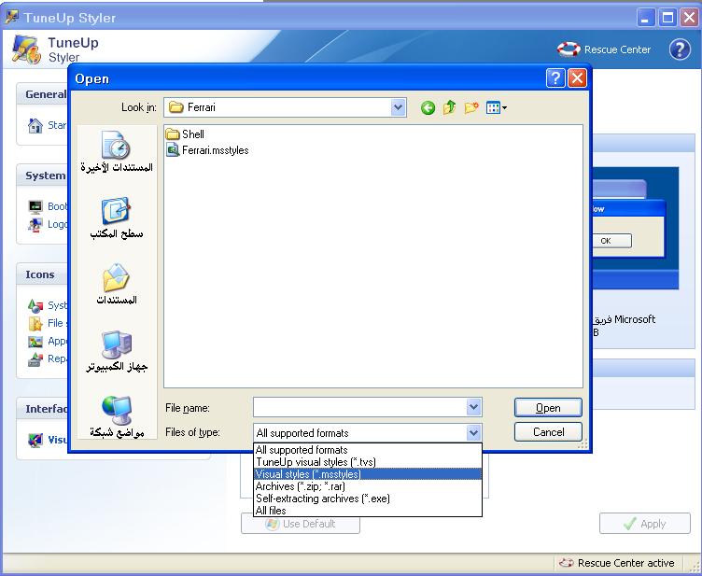Click the System elements icon under Icons
This screenshot has width=702, height=576.
pyautogui.click(x=35, y=305)
